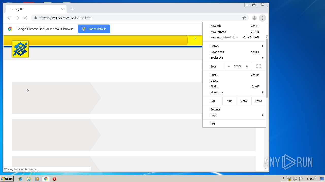This screenshot has width=325, height=182.
Task: Click the Chrome taskbar icon
Action: (x=46, y=179)
